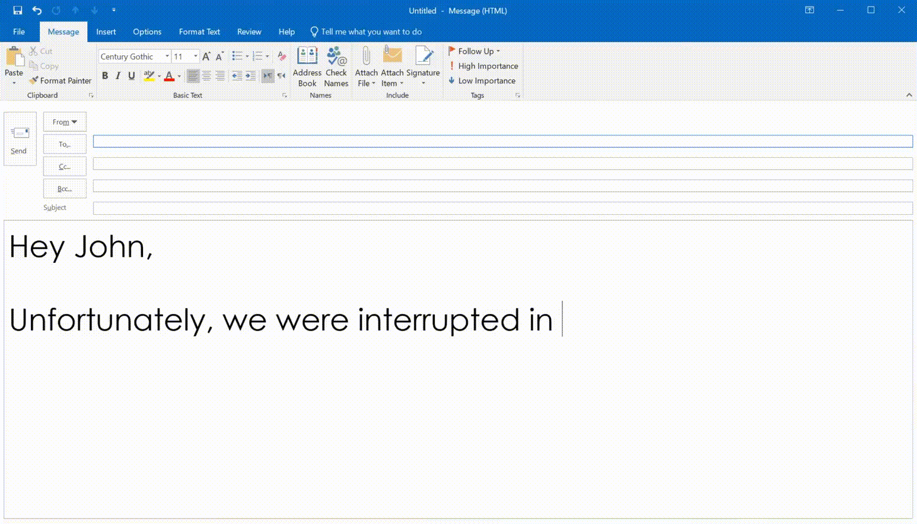Collapse the ribbon with the chevron
917x524 pixels.
(909, 95)
